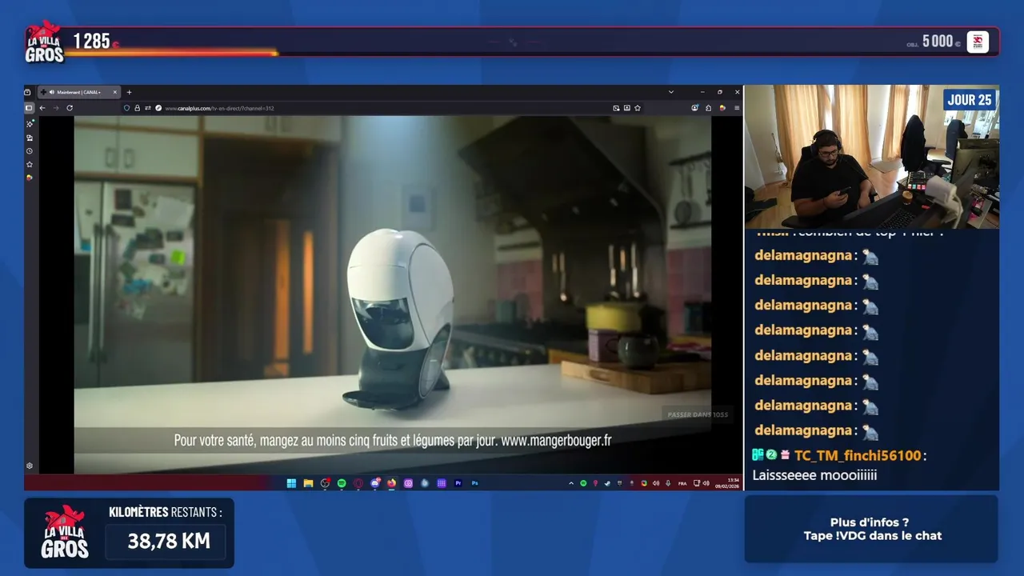This screenshot has width=1024, height=576.
Task: Click TC_TM_finchi56100 username in chat
Action: click(857, 455)
